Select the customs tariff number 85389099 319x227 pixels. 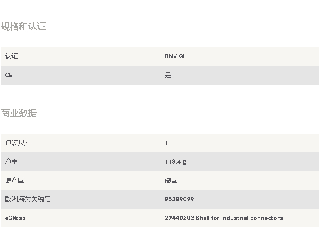[x=179, y=199]
